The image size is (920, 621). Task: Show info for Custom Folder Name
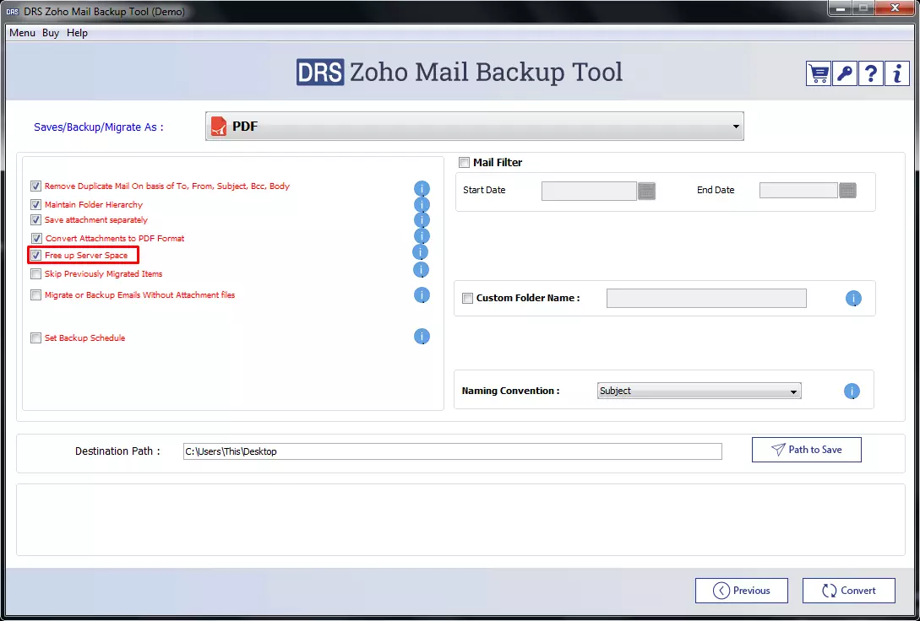853,298
